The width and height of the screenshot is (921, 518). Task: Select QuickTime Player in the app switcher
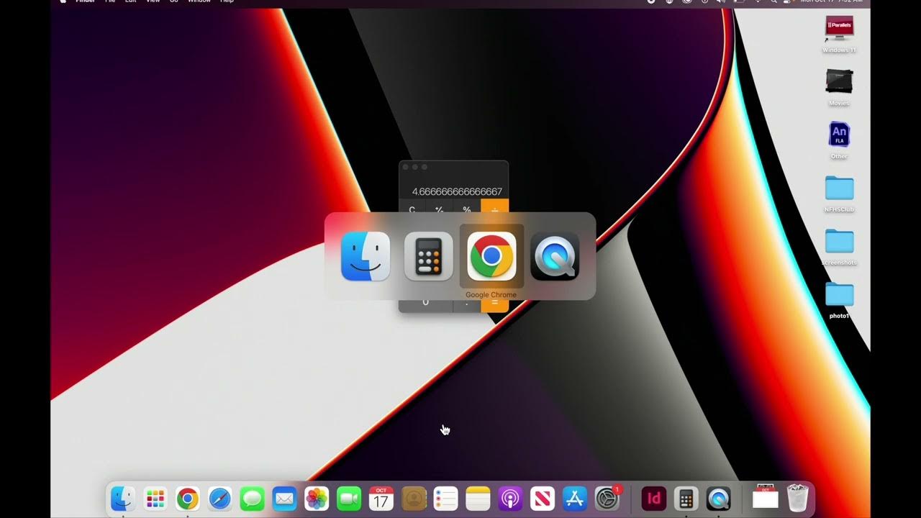tap(555, 256)
